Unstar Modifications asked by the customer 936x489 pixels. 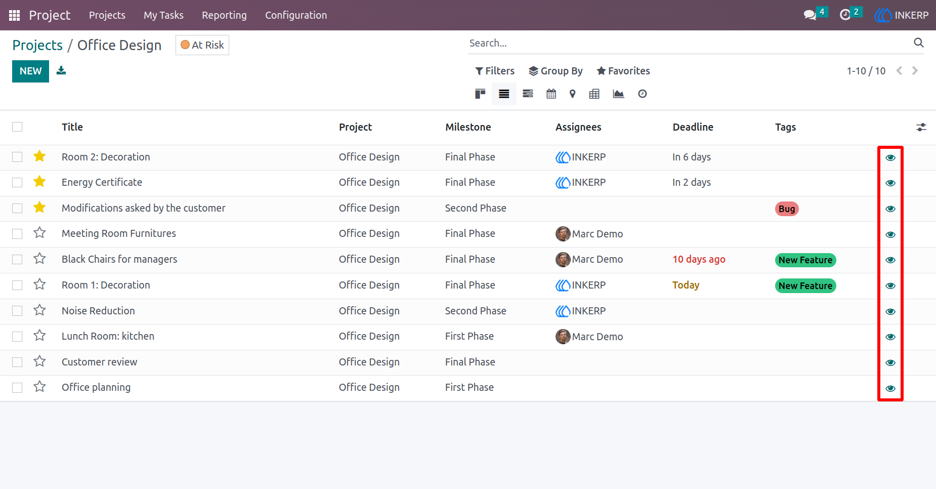(39, 208)
